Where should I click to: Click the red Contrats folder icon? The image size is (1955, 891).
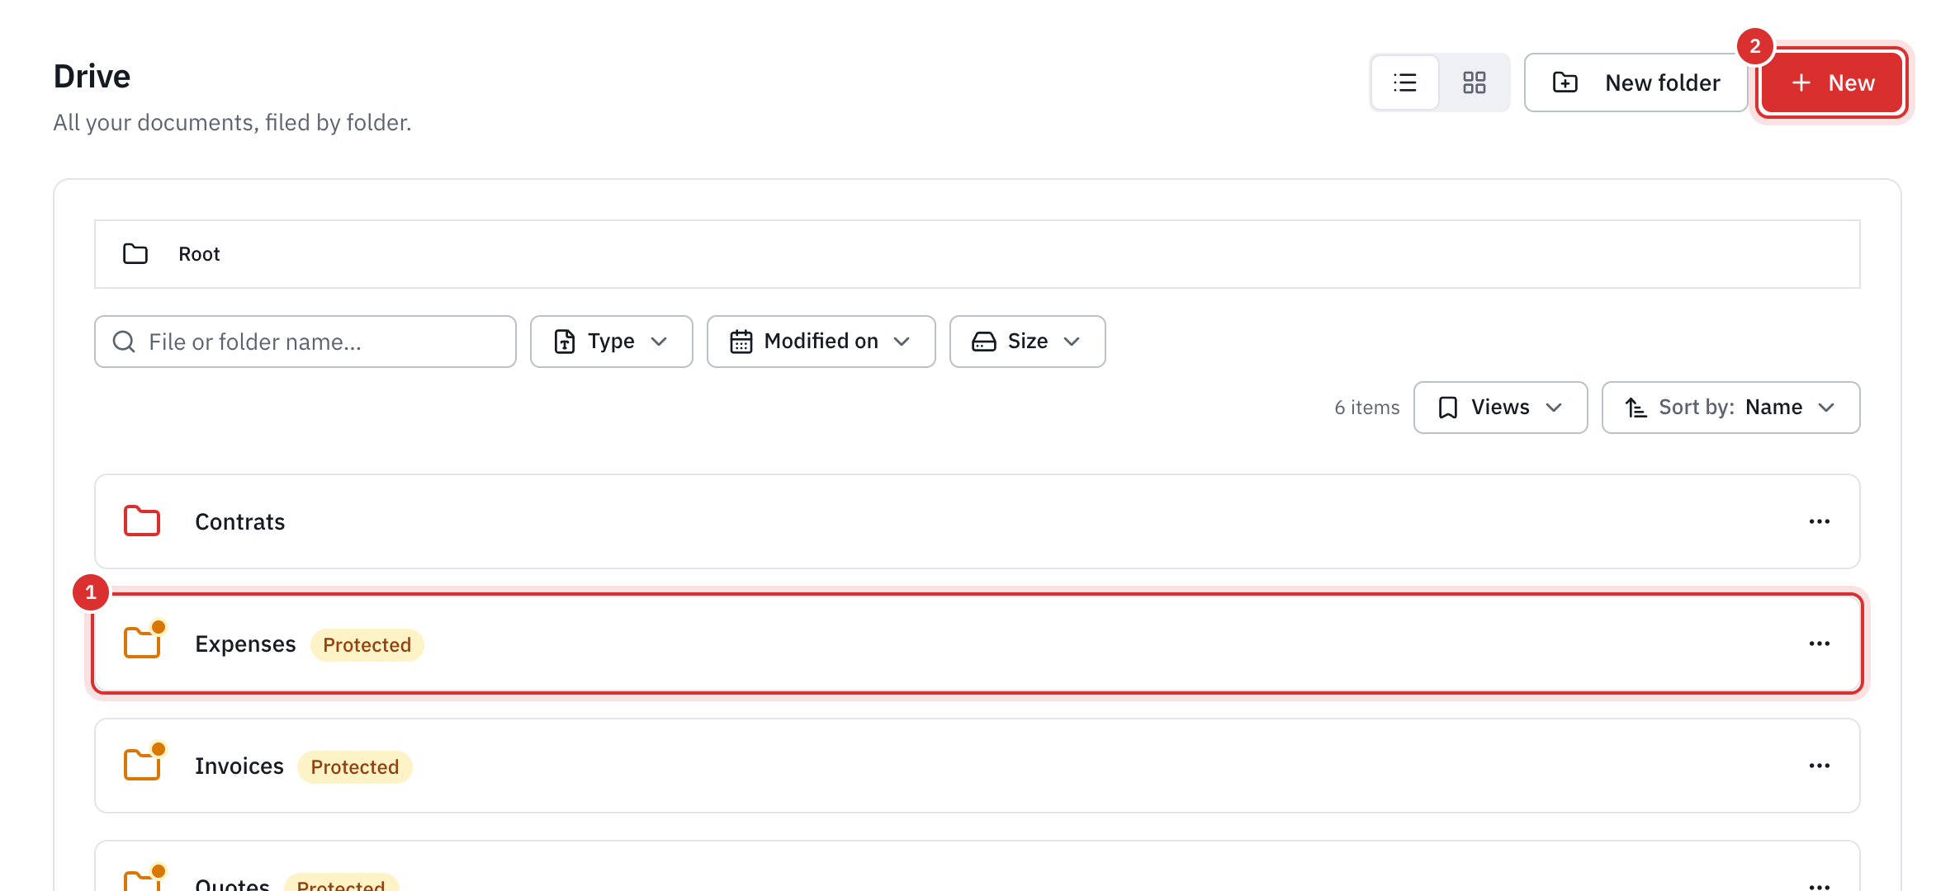pos(142,521)
